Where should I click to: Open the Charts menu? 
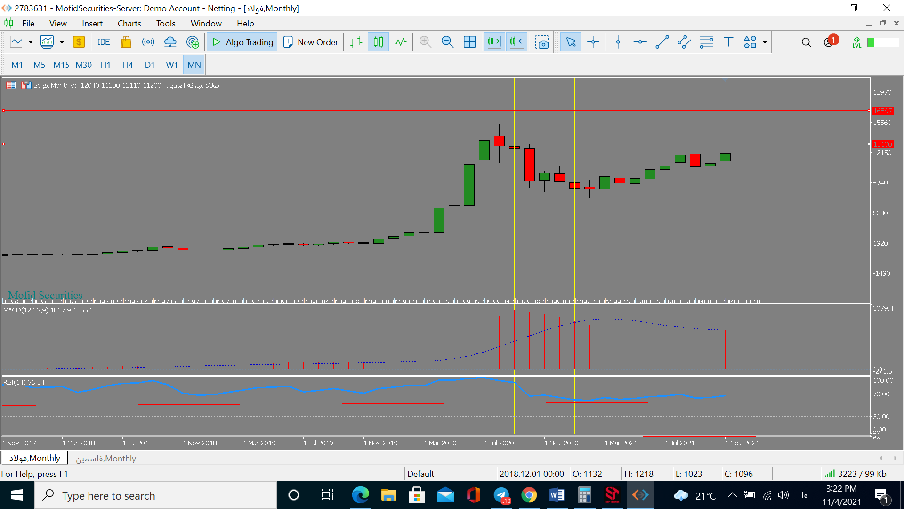[x=129, y=24]
